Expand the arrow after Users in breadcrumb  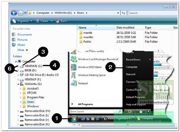point(87,13)
